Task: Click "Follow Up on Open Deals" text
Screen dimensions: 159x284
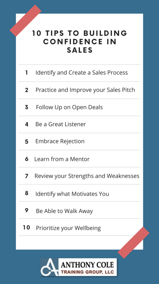Action: [x=69, y=107]
